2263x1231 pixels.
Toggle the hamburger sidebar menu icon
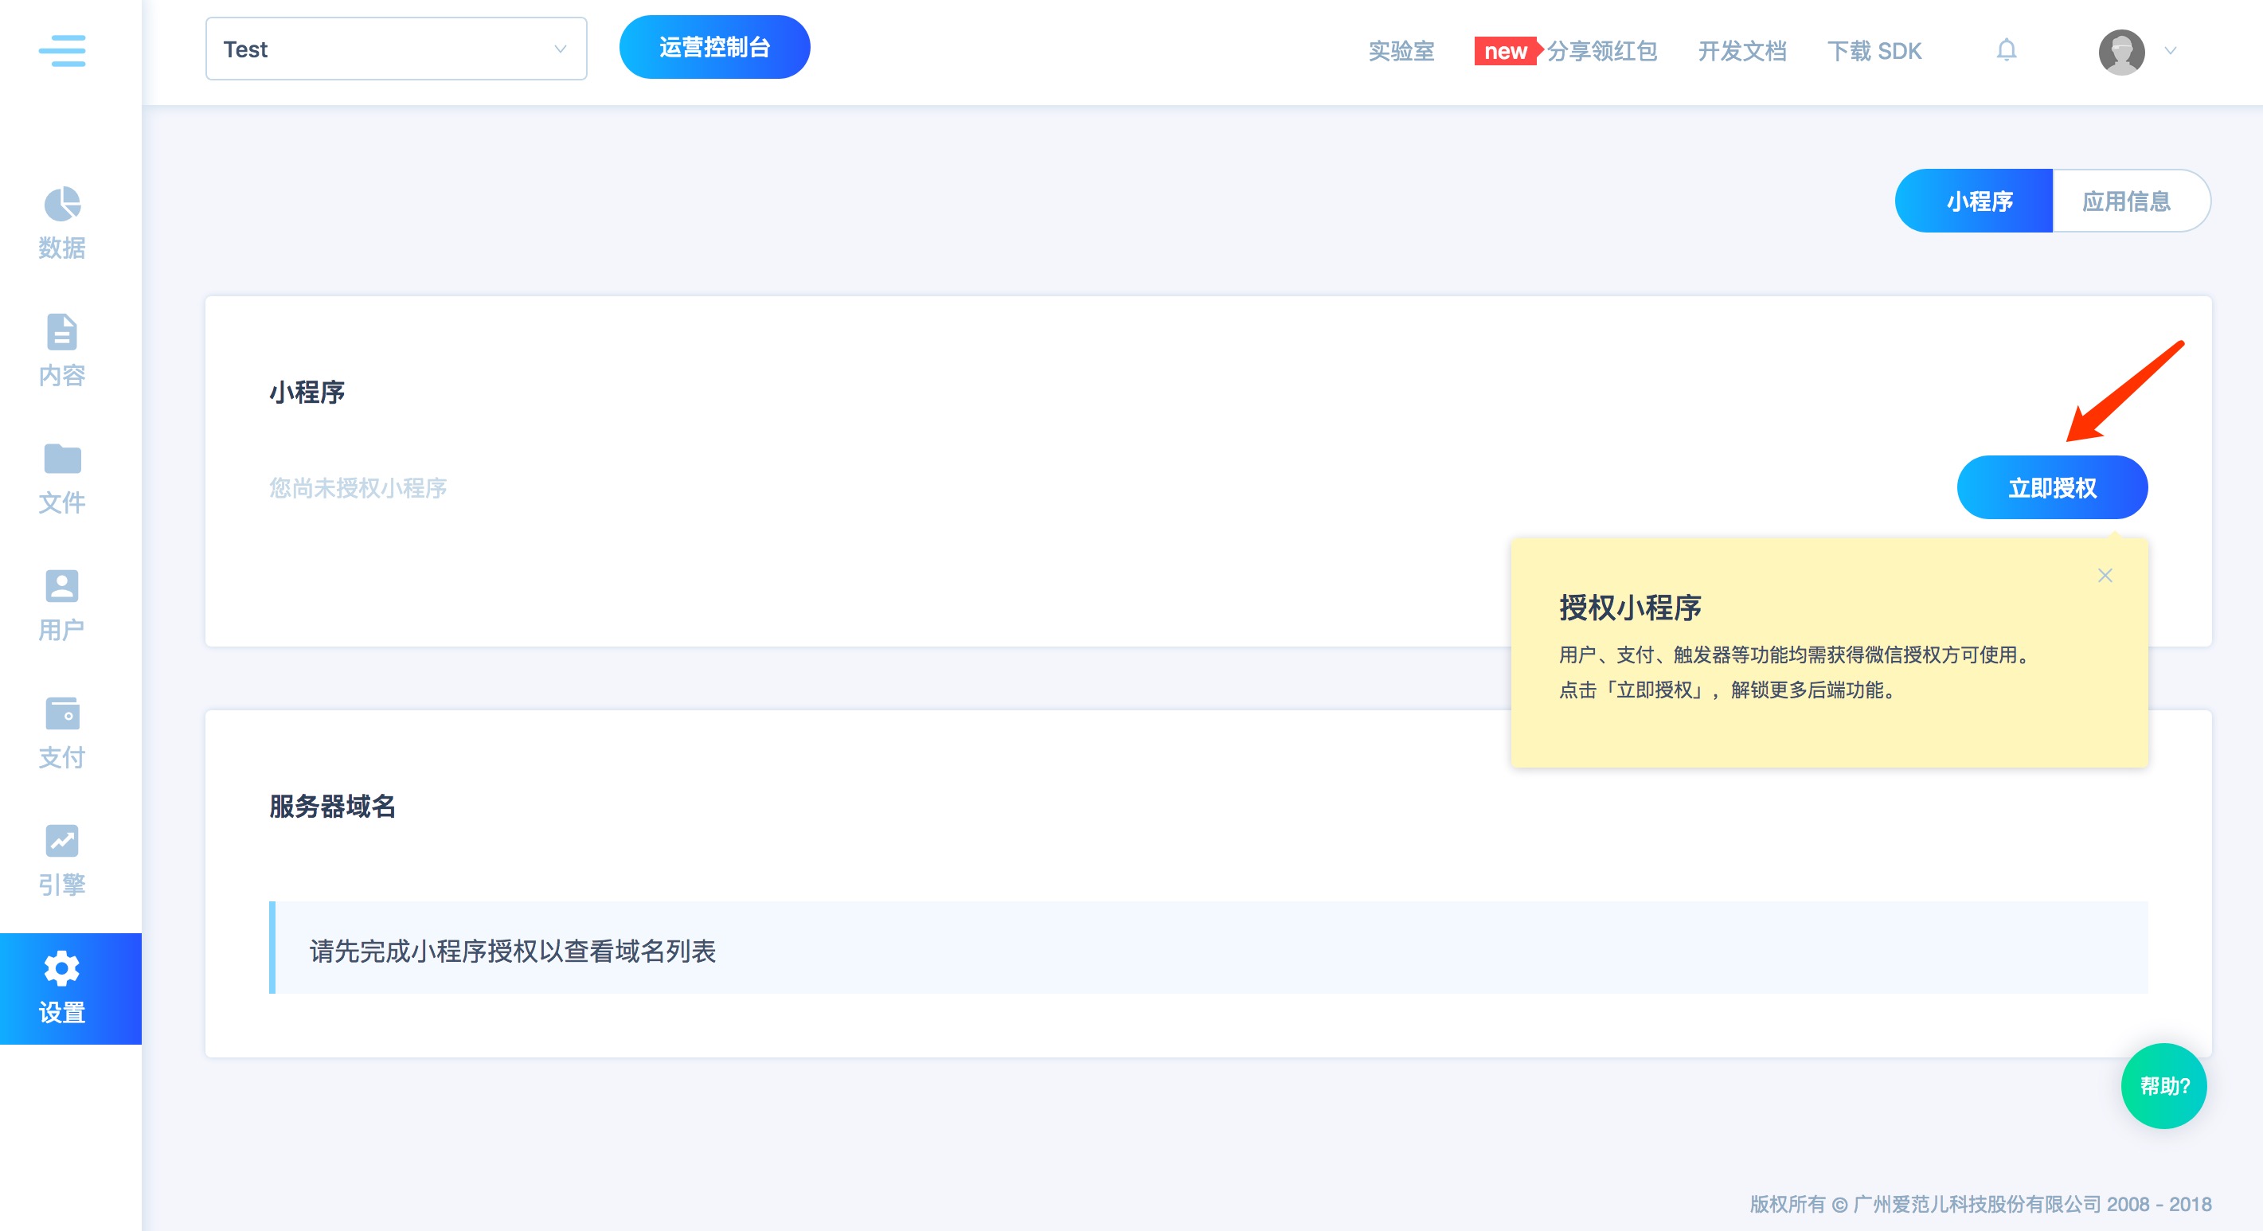[61, 51]
